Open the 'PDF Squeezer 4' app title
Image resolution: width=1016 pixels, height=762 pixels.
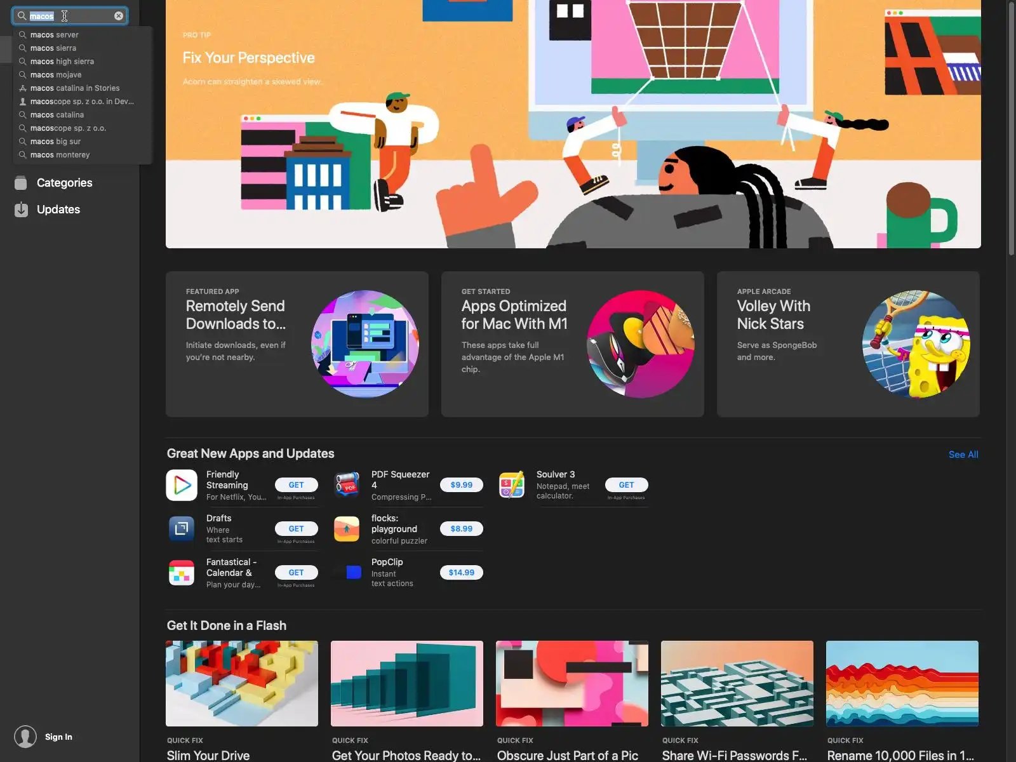pos(400,480)
